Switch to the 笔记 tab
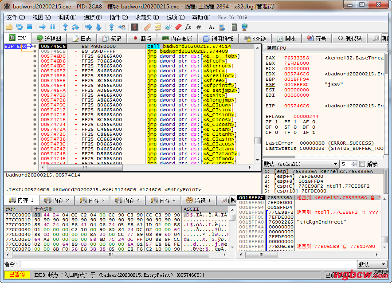Image resolution: width=392 pixels, height=283 pixels. [112, 39]
